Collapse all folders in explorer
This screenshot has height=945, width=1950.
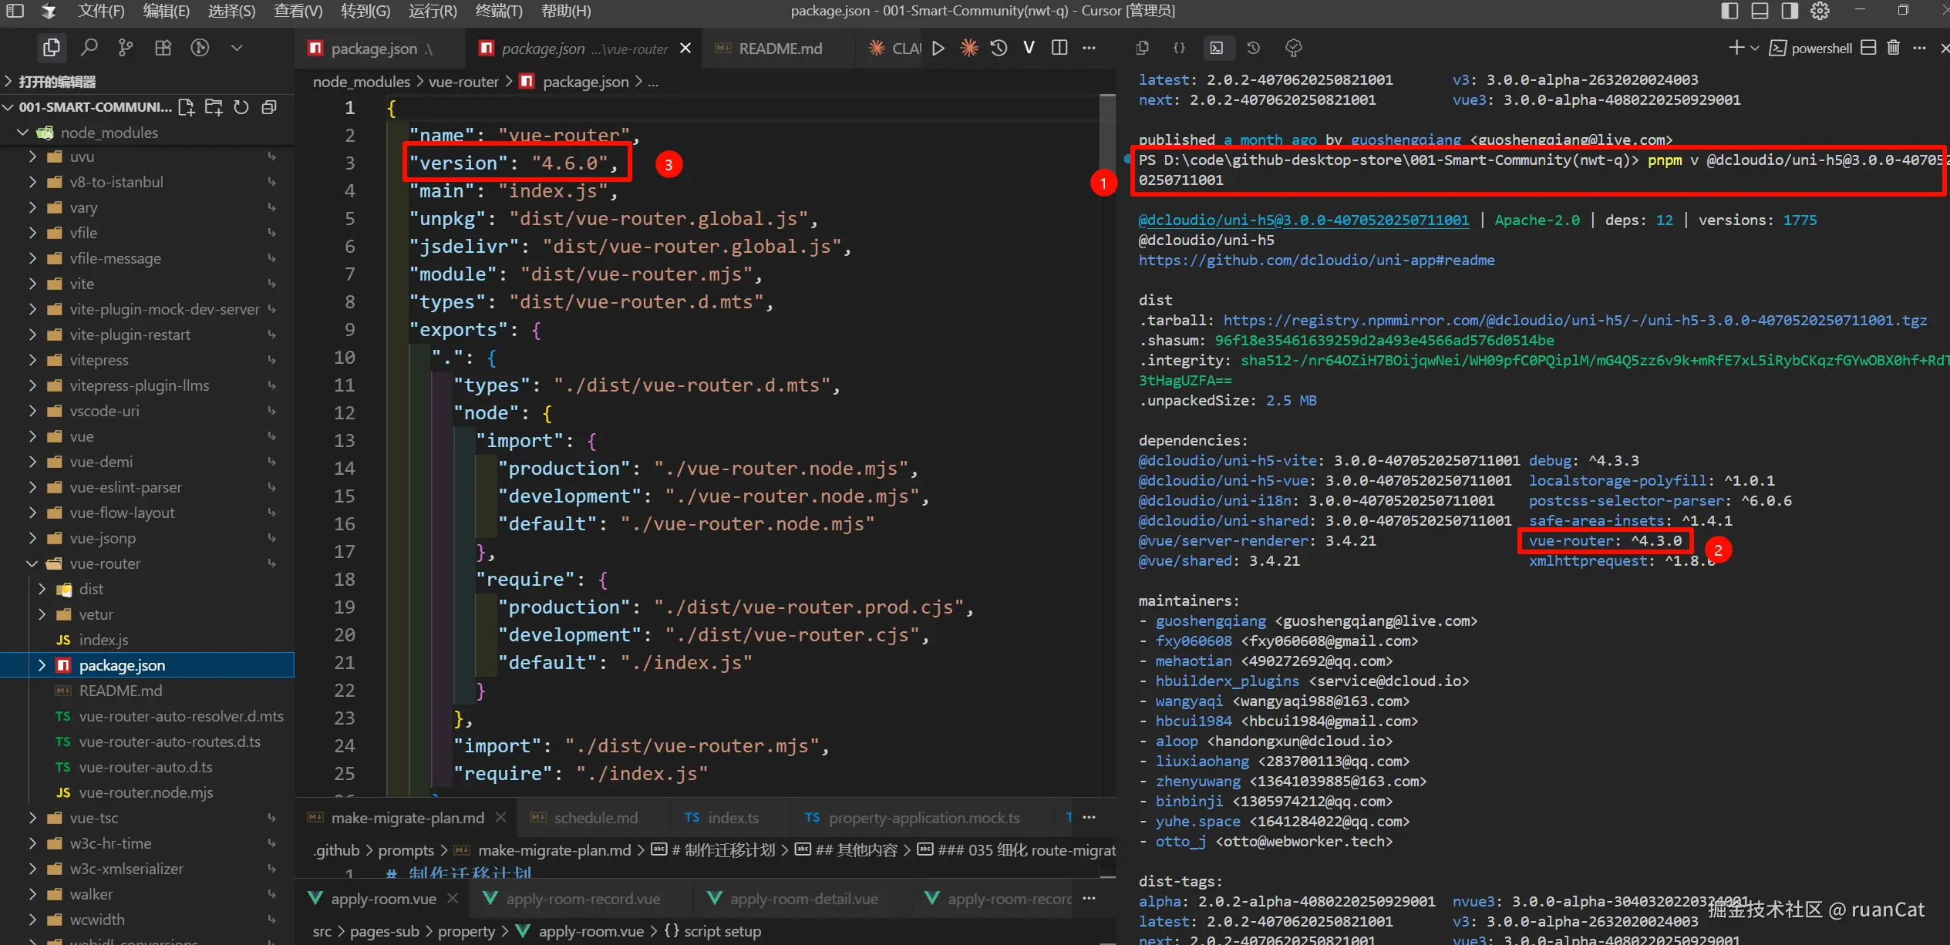(x=269, y=107)
